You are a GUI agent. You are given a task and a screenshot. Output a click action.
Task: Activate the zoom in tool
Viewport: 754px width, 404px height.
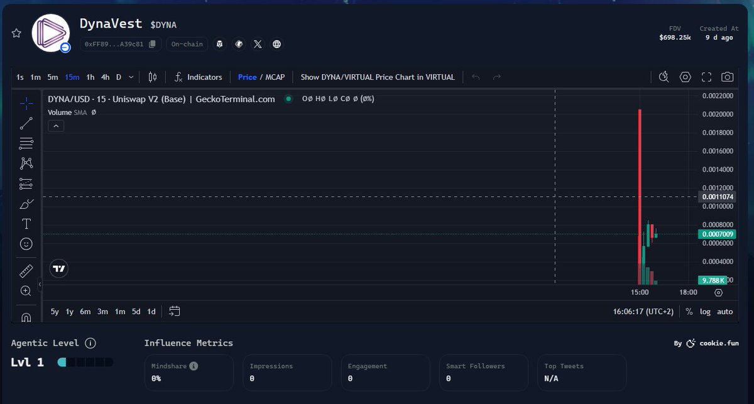point(26,291)
